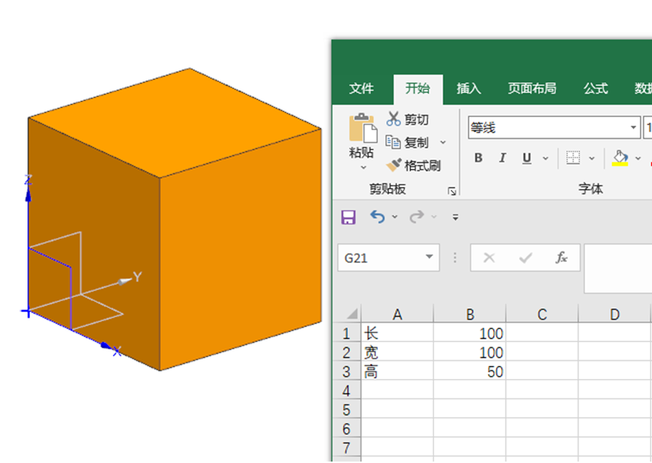This screenshot has height=463, width=652.
Task: Click the Save icon in quick access toolbar
Action: pos(349,217)
